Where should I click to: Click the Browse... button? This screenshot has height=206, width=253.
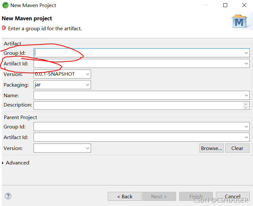pos(211,148)
